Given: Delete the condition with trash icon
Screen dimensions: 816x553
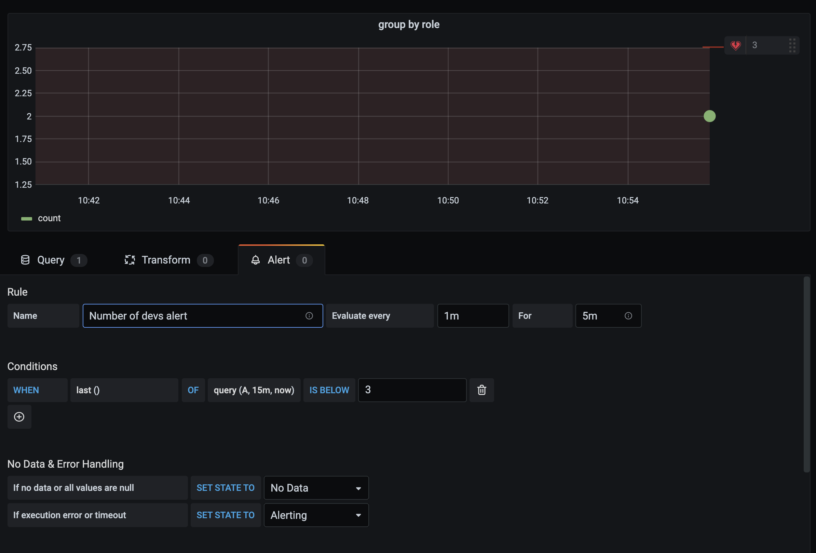Looking at the screenshot, I should pos(481,390).
